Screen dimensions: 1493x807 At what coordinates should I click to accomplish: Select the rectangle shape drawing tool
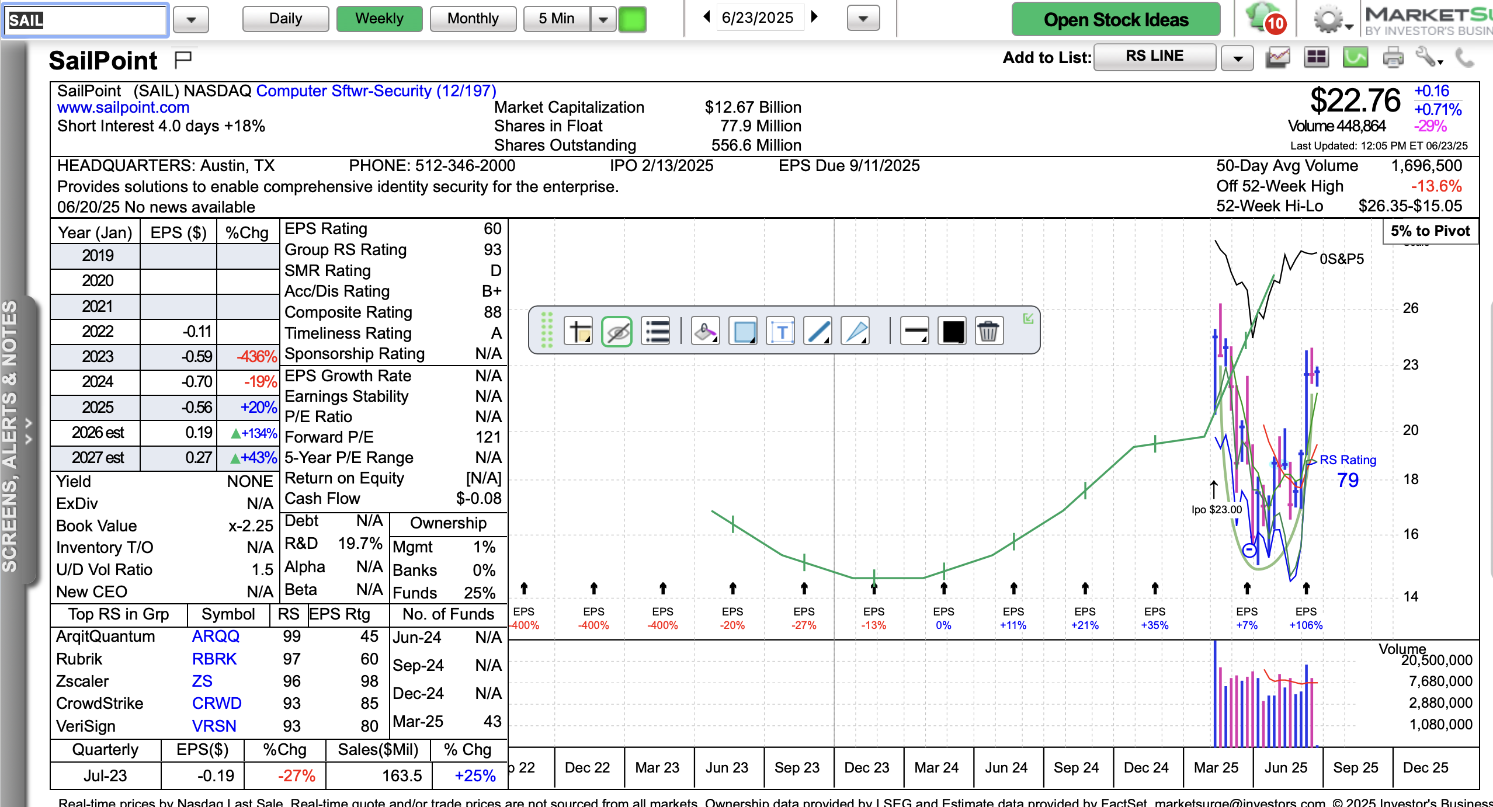744,332
